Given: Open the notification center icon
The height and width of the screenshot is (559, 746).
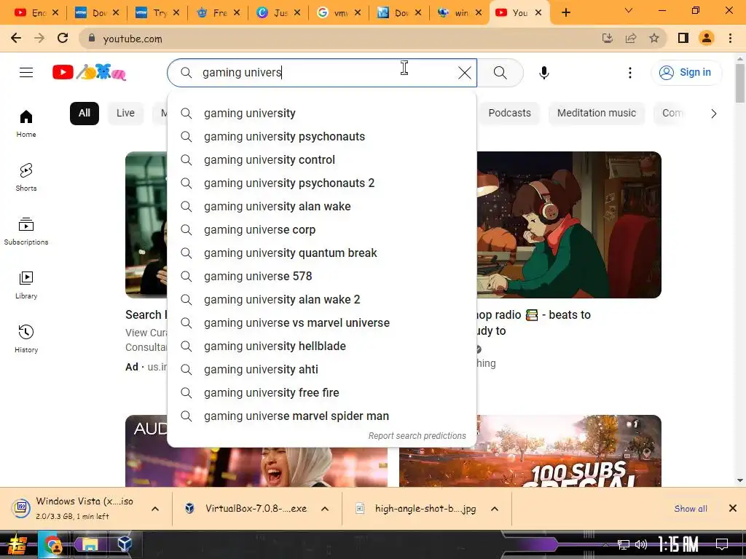Looking at the screenshot, I should pos(722,544).
